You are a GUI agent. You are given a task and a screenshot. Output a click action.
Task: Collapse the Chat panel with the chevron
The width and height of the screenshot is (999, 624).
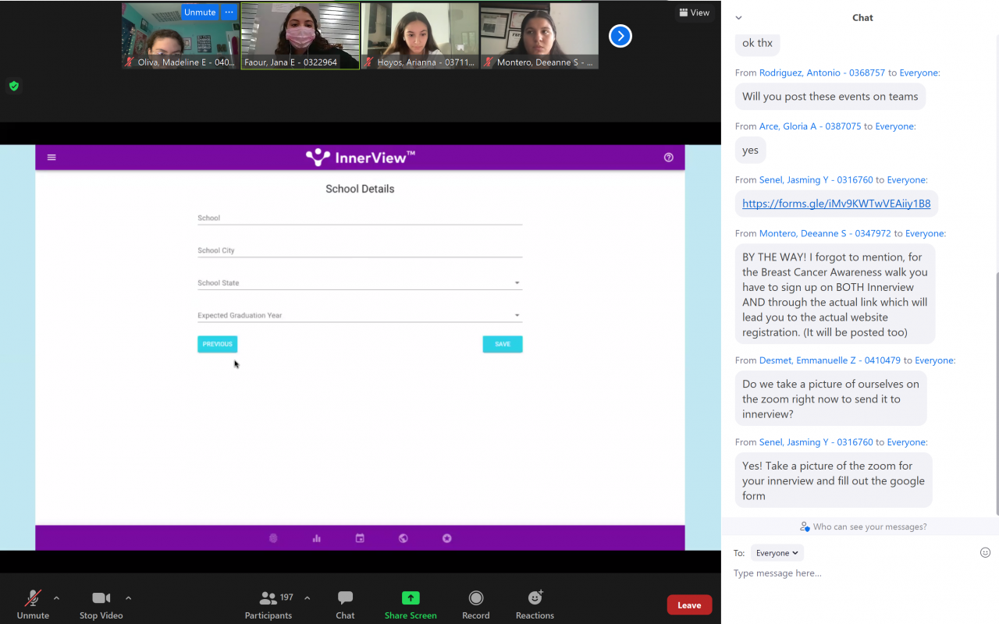[738, 18]
